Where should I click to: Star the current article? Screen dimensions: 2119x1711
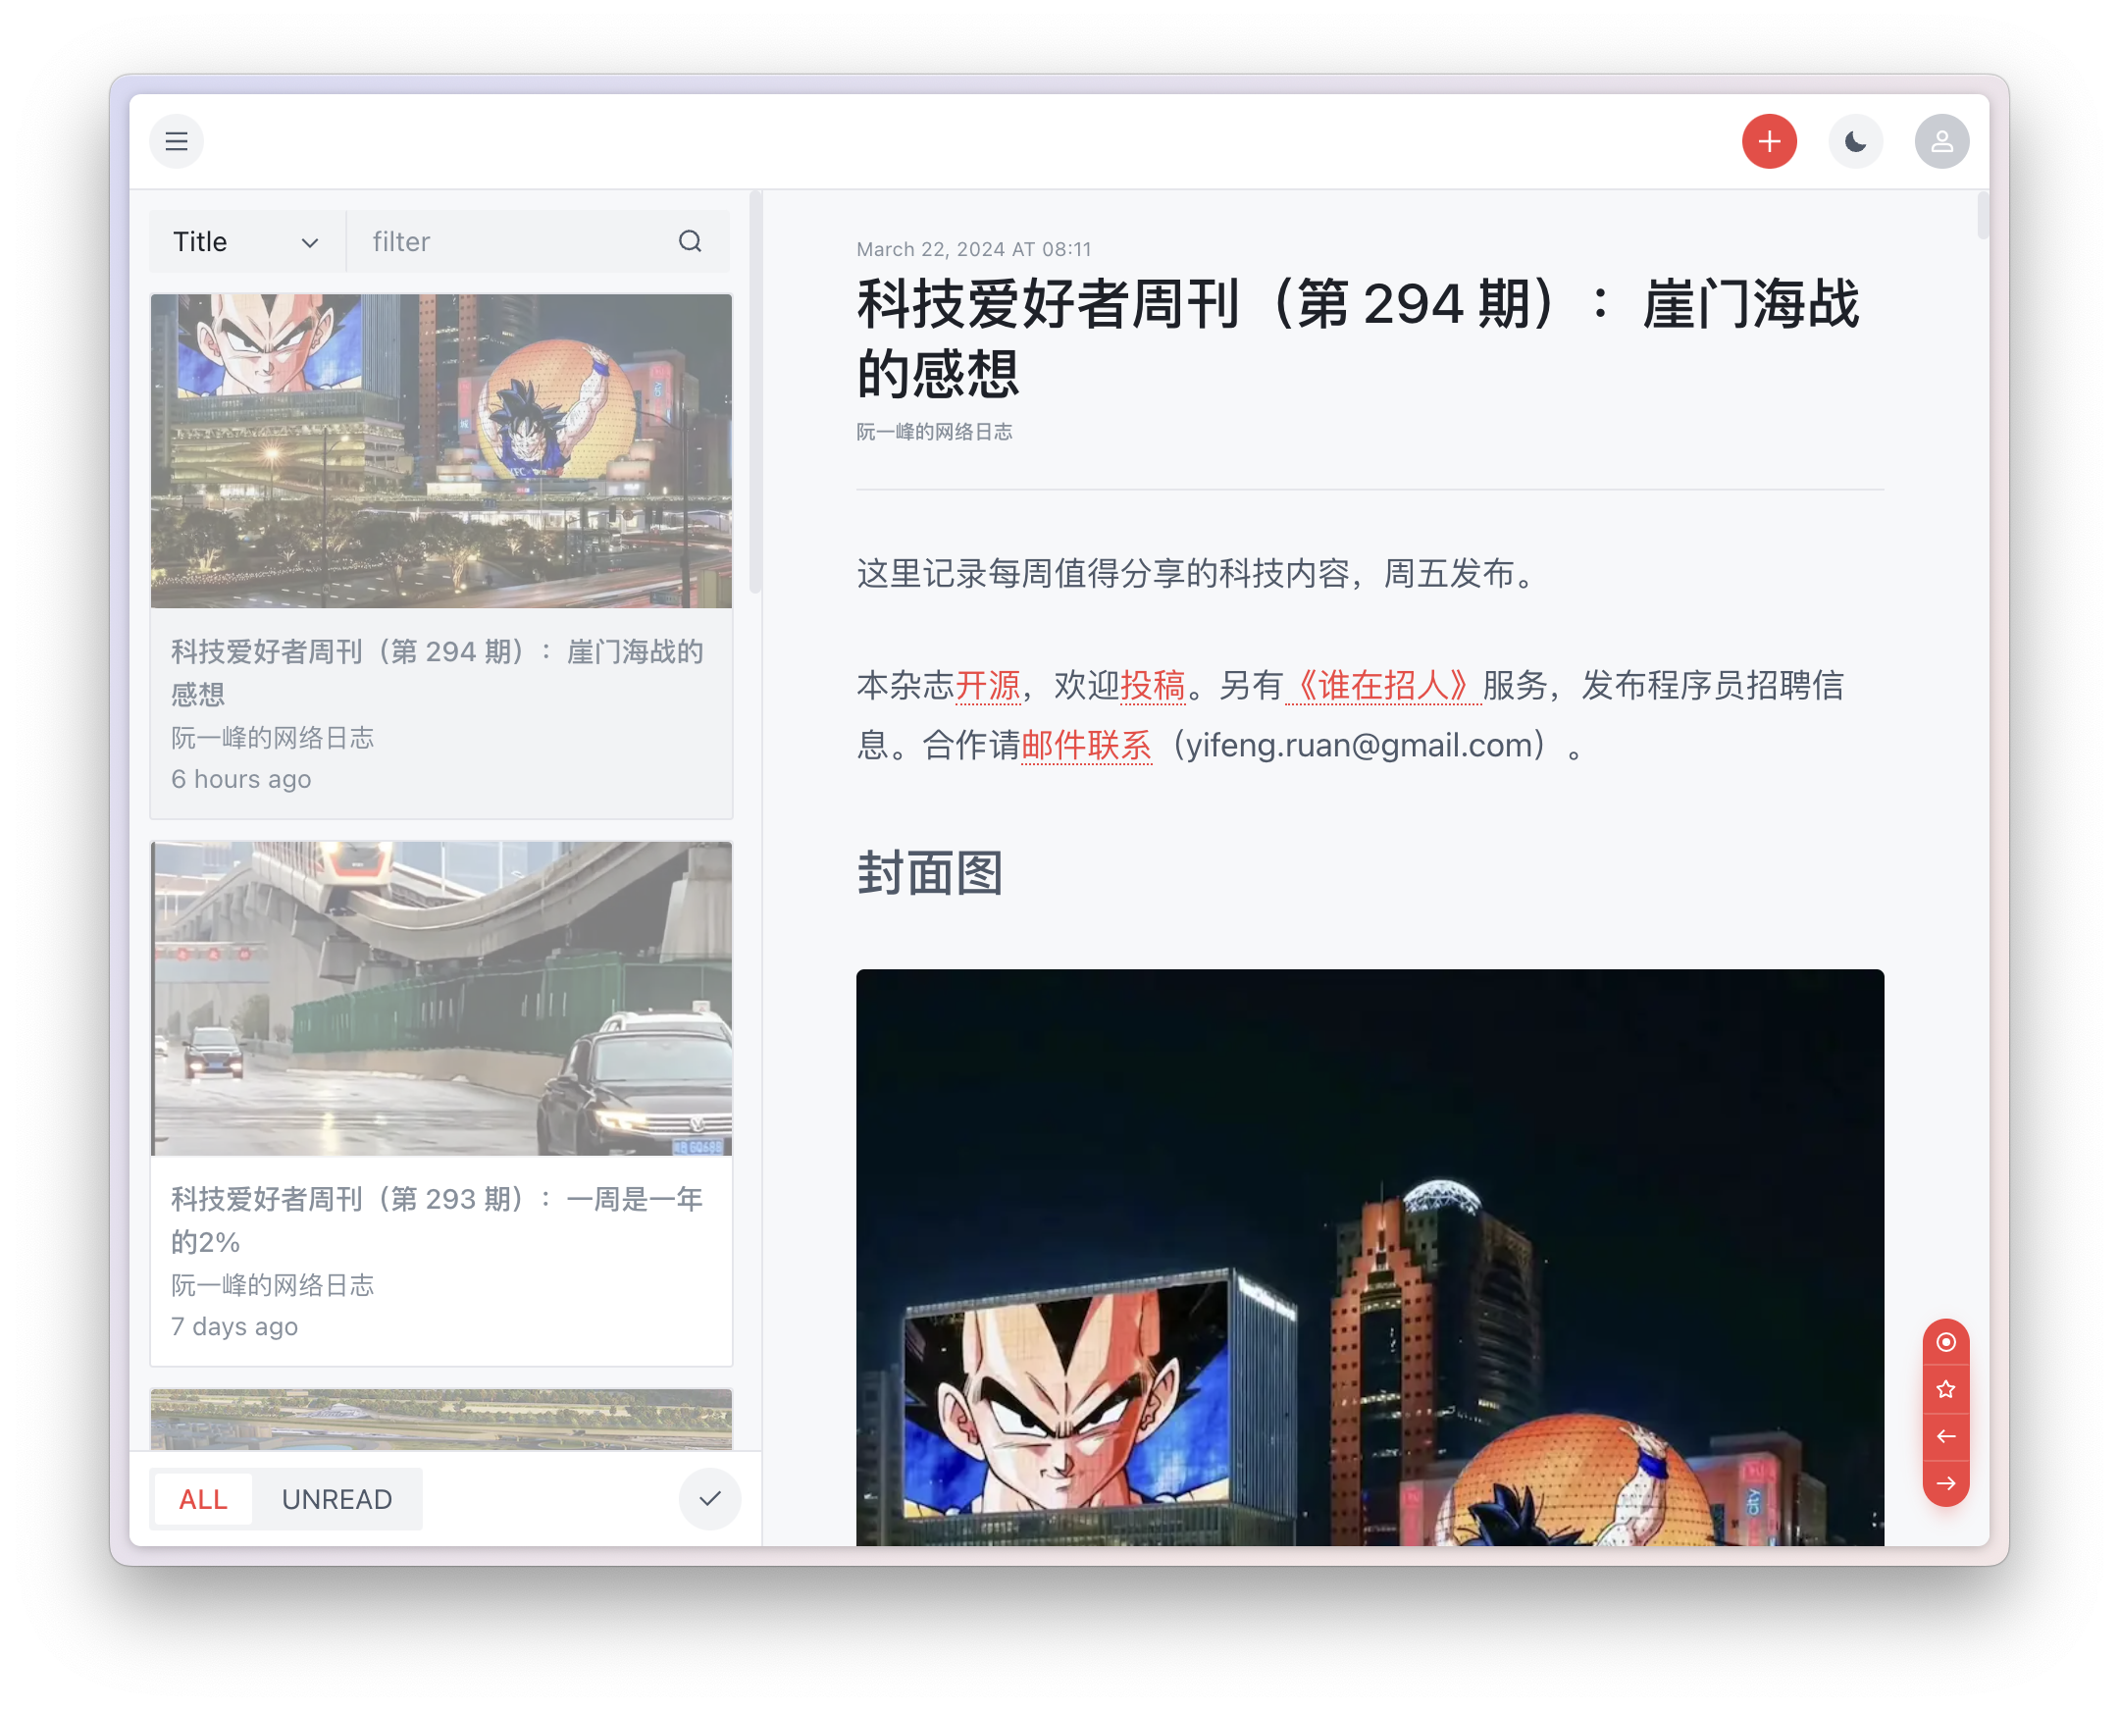[1945, 1389]
